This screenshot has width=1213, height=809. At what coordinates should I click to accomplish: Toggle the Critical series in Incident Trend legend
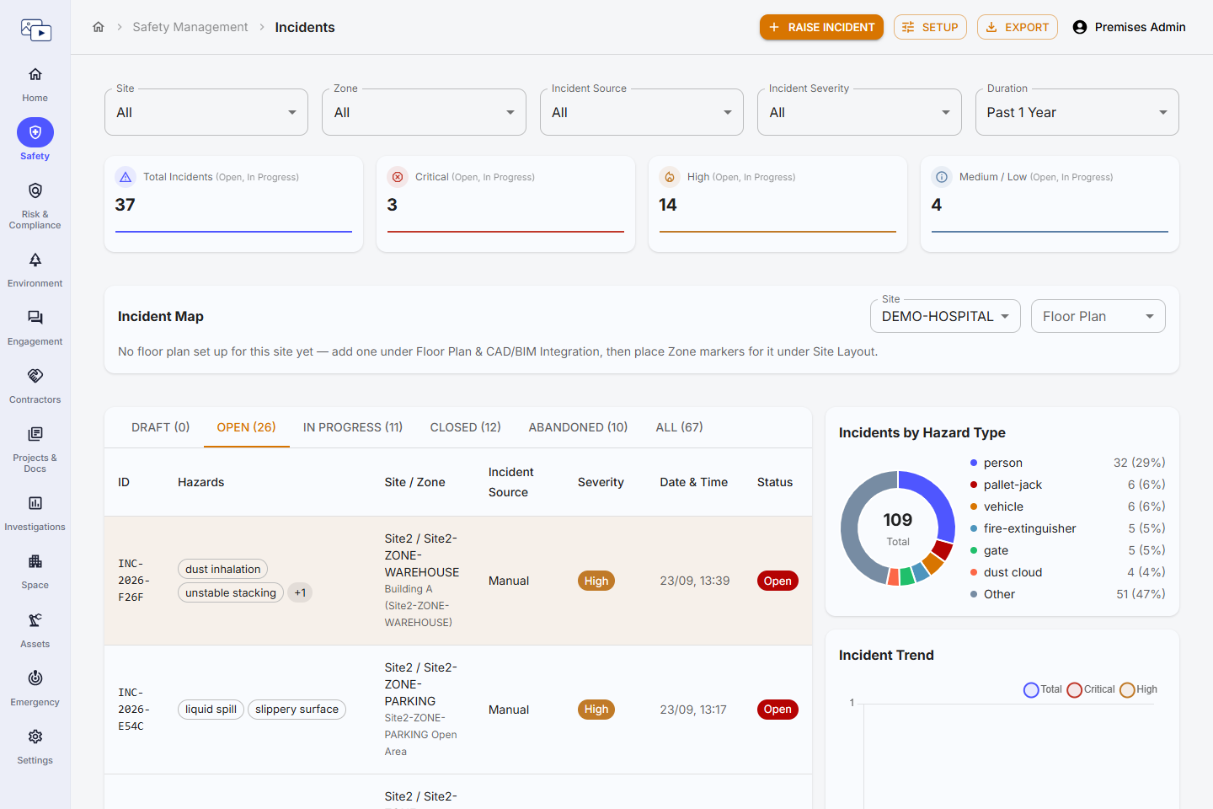coord(1091,689)
